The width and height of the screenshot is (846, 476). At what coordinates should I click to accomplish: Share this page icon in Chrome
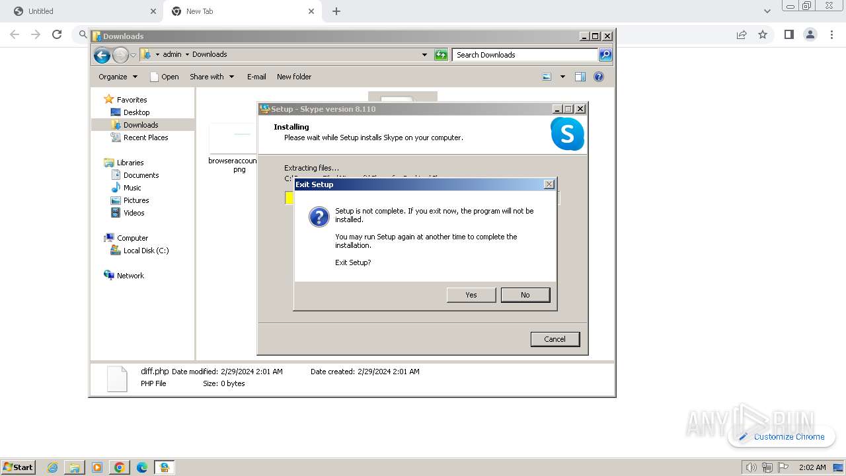[x=742, y=34]
